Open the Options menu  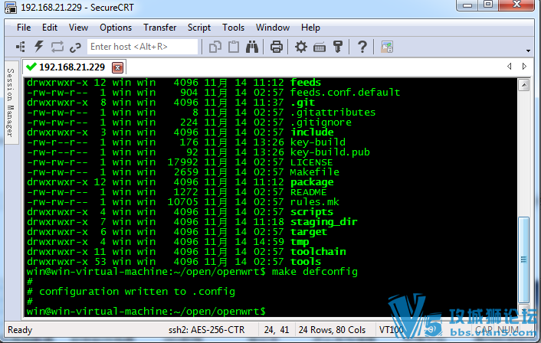tap(116, 28)
